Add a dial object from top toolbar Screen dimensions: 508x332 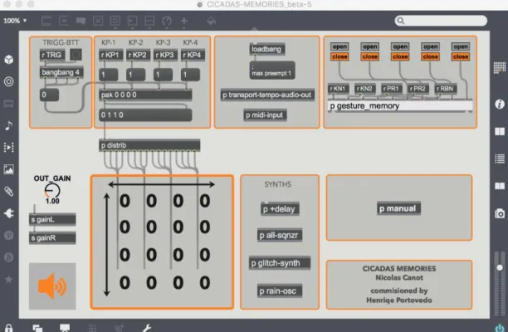click(x=167, y=21)
